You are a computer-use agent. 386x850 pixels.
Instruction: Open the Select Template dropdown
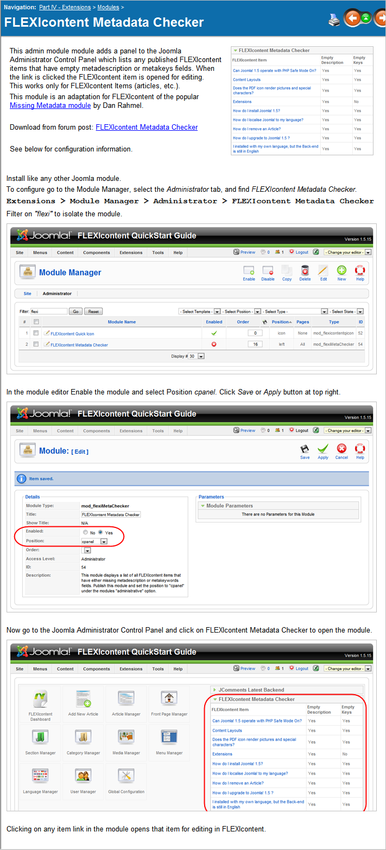(199, 312)
